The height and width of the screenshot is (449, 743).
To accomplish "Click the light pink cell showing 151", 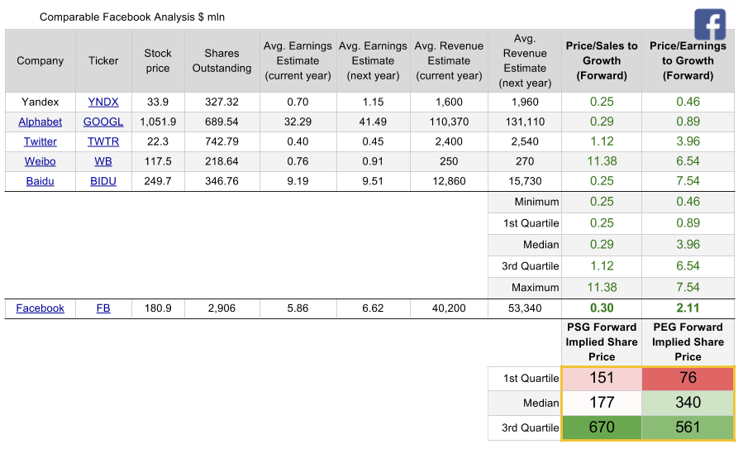I will pyautogui.click(x=602, y=378).
